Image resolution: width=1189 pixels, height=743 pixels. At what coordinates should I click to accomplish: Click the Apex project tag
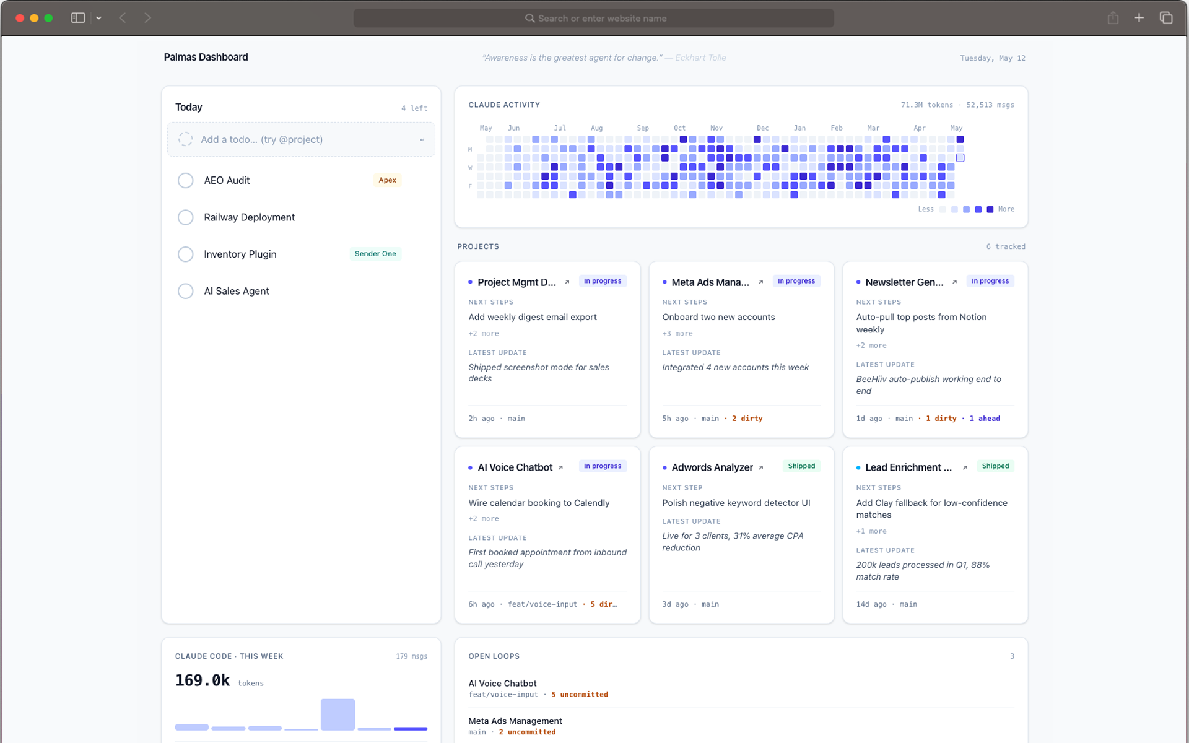[387, 180]
